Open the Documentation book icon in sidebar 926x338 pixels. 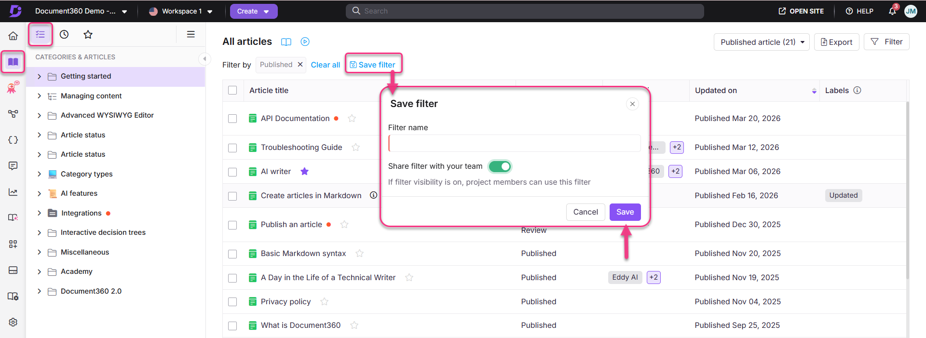point(13,62)
